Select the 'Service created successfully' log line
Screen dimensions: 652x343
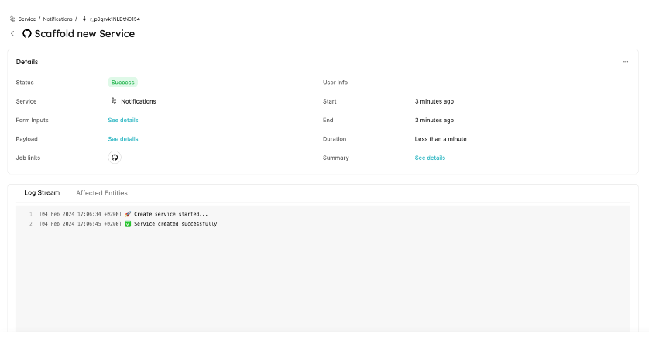point(175,224)
